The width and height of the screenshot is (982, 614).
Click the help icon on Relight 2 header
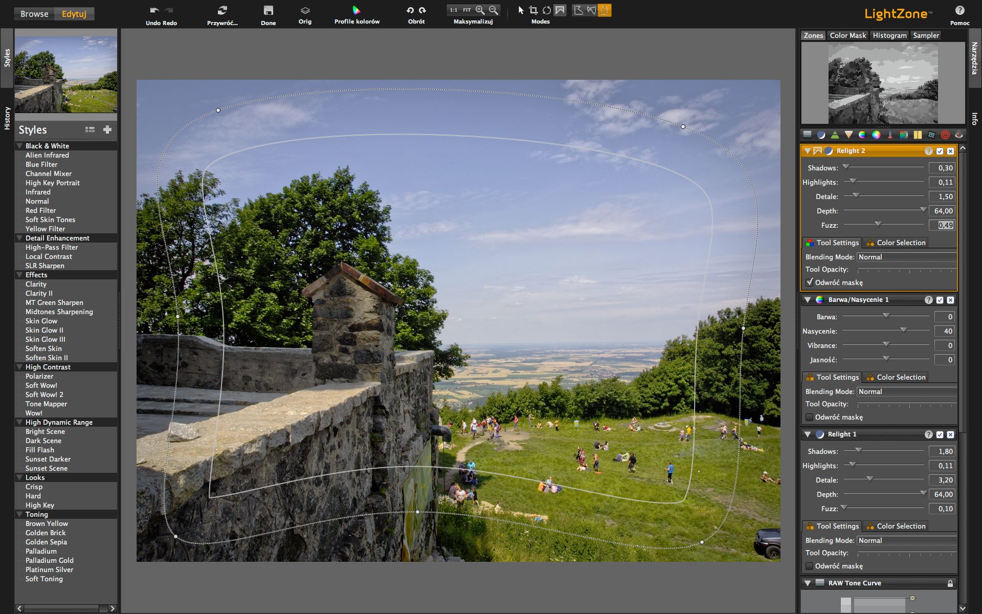[x=929, y=151]
